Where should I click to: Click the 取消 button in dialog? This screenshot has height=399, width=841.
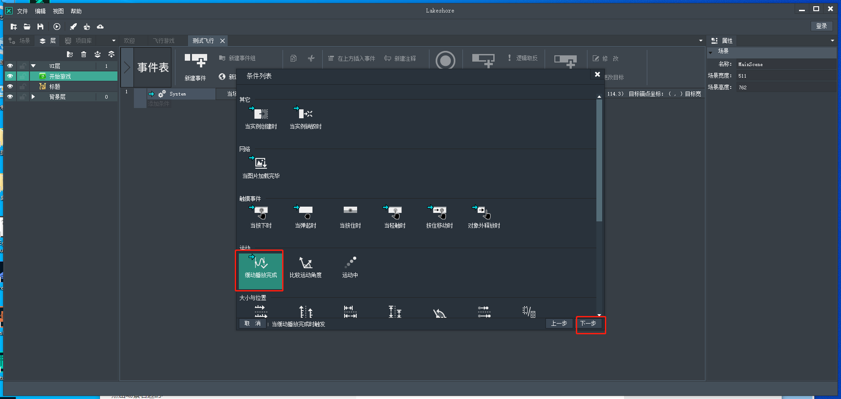253,324
